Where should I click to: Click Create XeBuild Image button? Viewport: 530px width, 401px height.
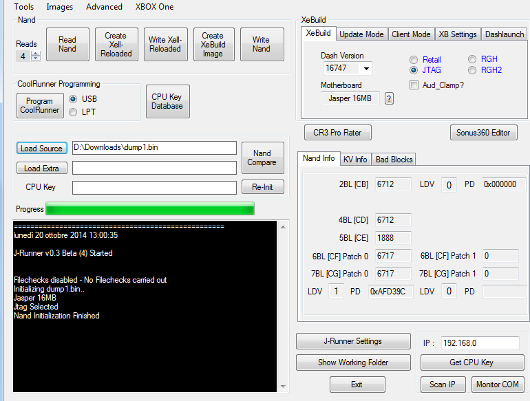213,44
